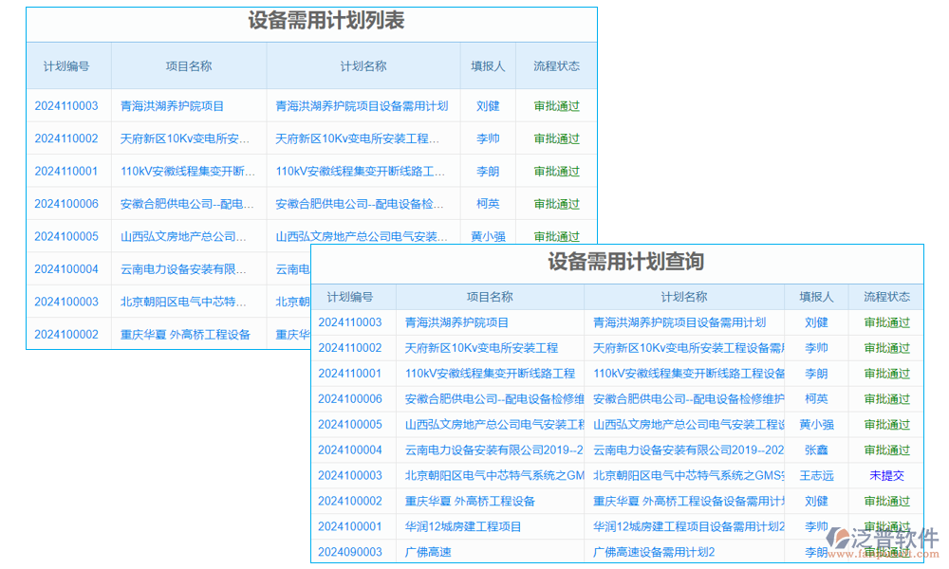Click the 未提交 status for plan 2024100003
Image resolution: width=949 pixels, height=569 pixels.
coord(887,475)
